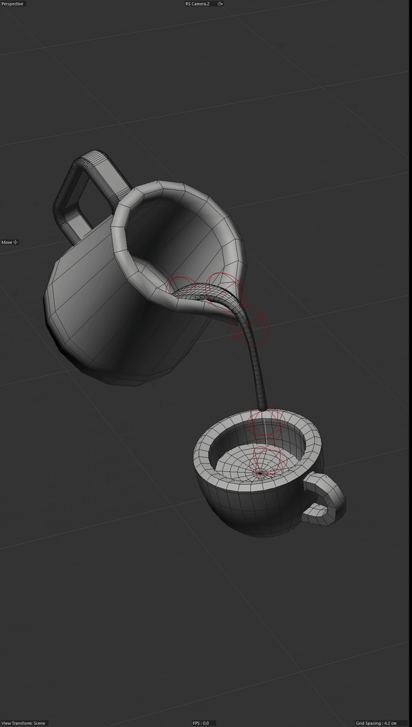
Task: Click the Move tool label
Action: 7,242
